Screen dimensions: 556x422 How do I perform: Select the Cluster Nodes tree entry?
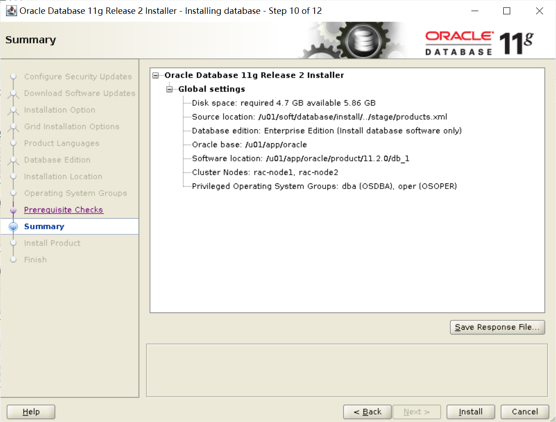[x=265, y=172]
